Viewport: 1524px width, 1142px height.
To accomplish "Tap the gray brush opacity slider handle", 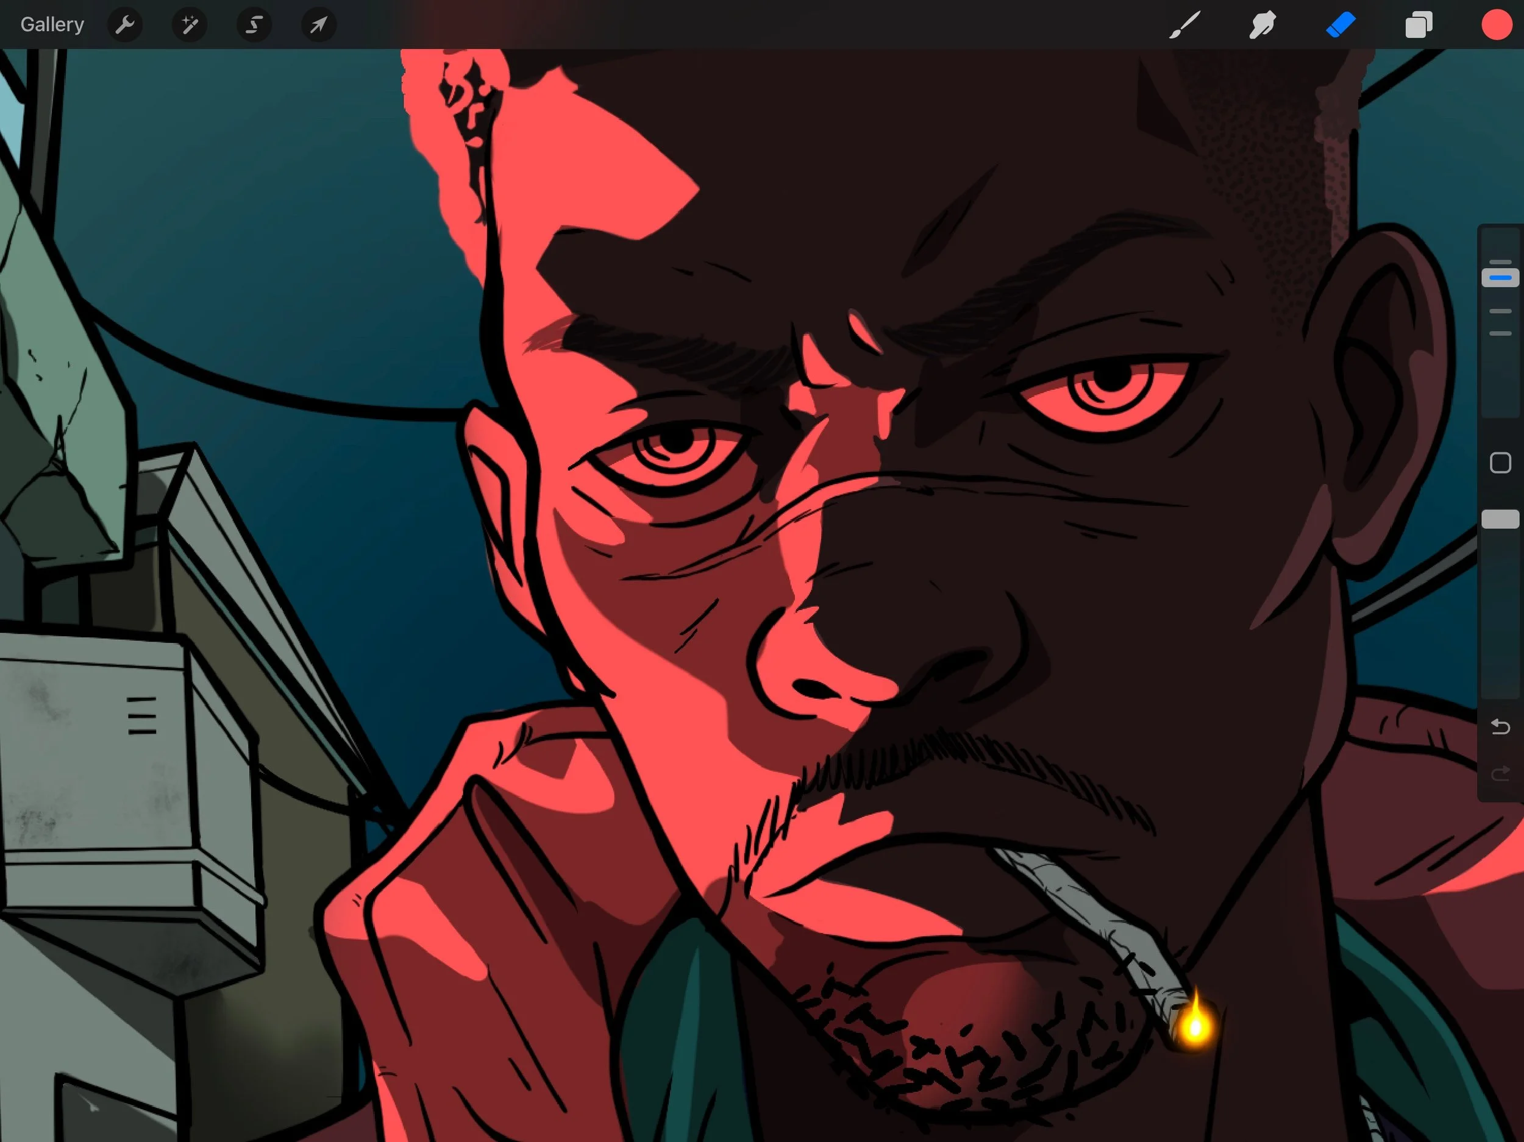I will [x=1500, y=519].
